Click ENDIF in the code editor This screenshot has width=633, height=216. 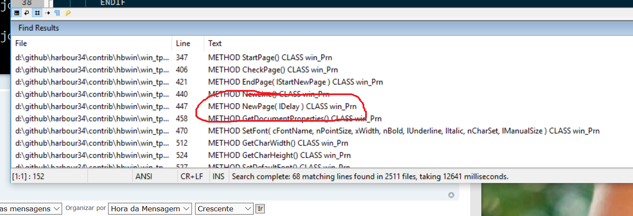click(113, 3)
